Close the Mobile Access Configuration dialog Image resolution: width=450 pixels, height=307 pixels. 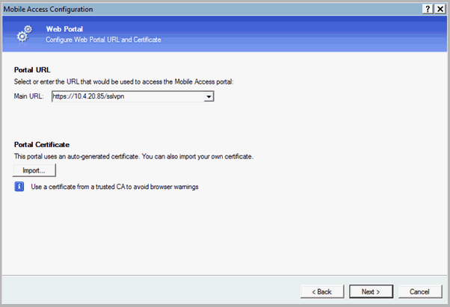point(440,8)
